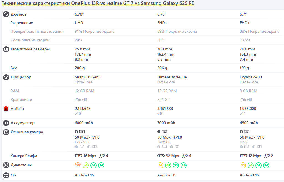Click the AnTuTu score 2.121.643
Viewport: 284px width, 182px height.
click(83, 109)
